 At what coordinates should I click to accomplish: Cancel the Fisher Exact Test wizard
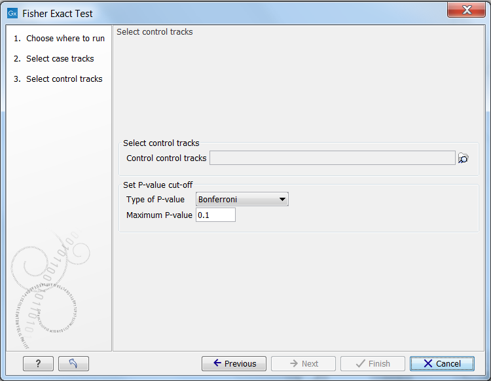[442, 364]
